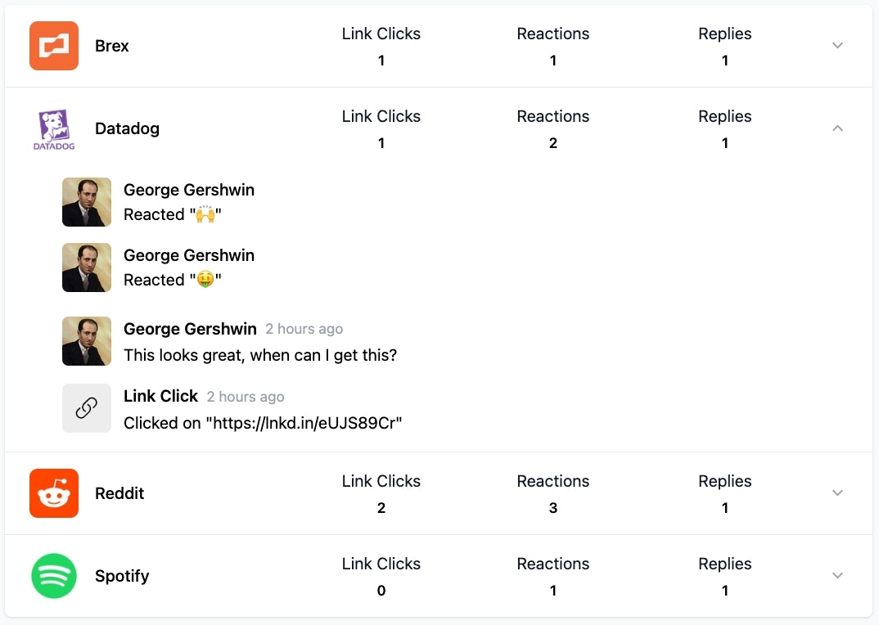Collapse the Datadog row chevron
Screen dimensions: 879x625
click(837, 128)
